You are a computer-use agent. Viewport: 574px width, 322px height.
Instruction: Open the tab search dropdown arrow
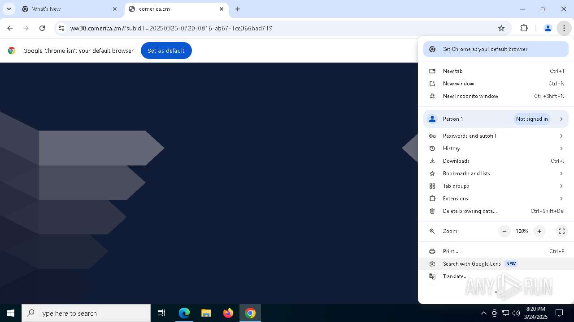coord(9,9)
